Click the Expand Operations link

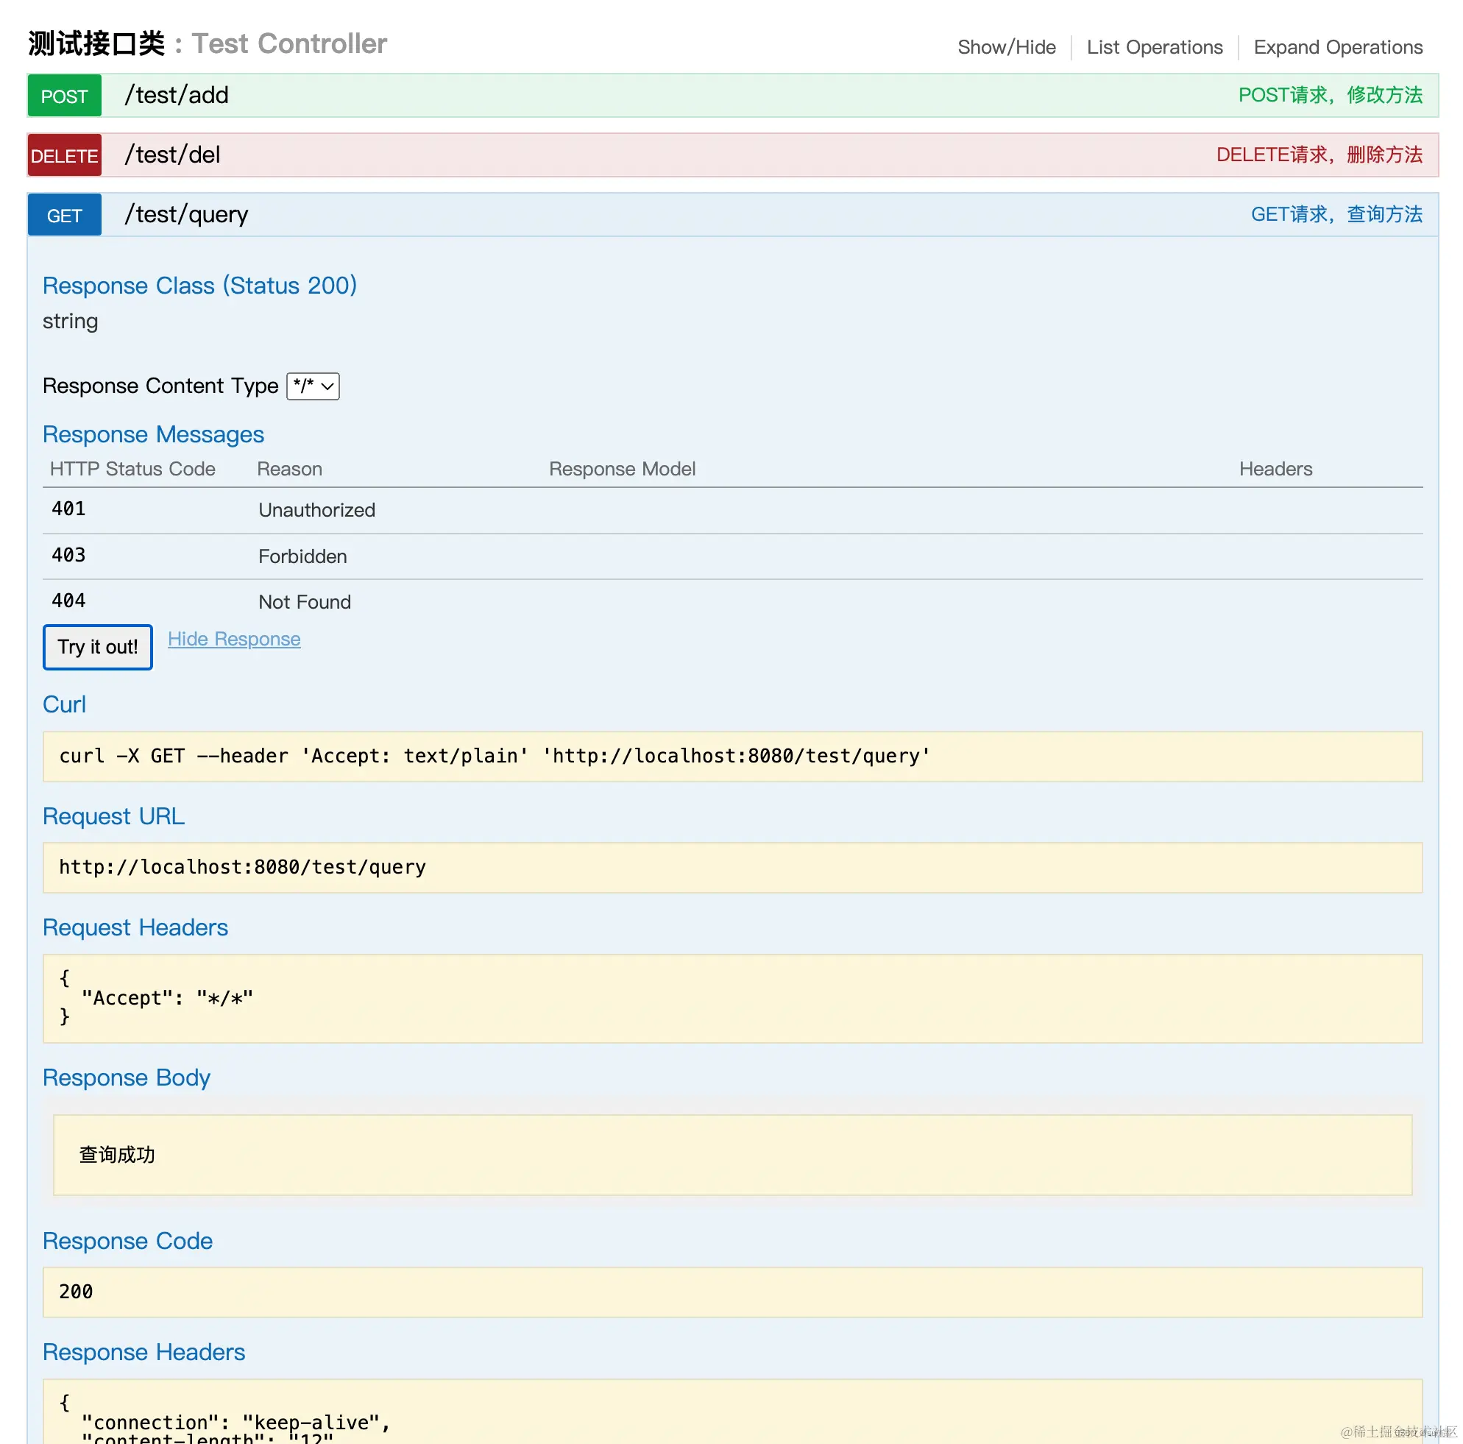[1337, 47]
